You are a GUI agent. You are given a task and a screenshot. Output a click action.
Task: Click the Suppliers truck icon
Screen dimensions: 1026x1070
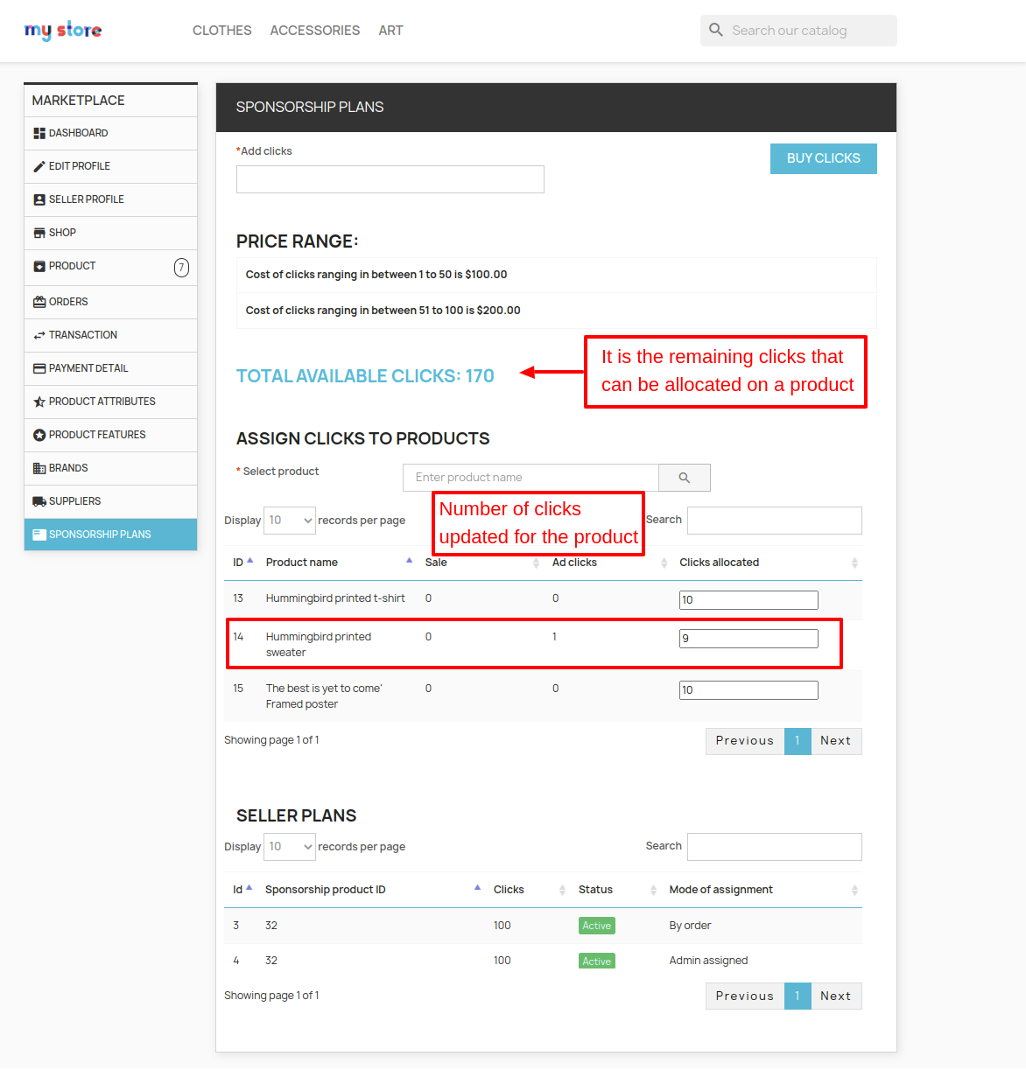(39, 501)
